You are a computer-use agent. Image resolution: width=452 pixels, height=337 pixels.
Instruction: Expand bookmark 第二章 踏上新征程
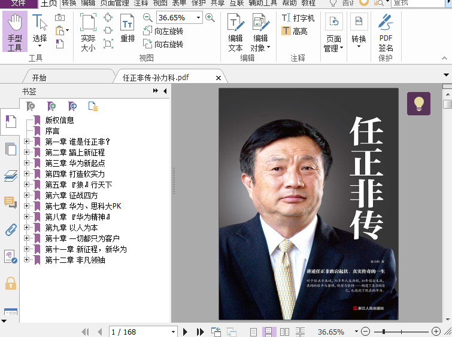[26, 152]
